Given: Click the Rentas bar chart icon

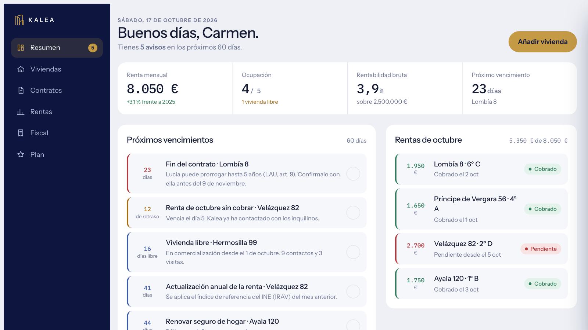Looking at the screenshot, I should [x=21, y=112].
